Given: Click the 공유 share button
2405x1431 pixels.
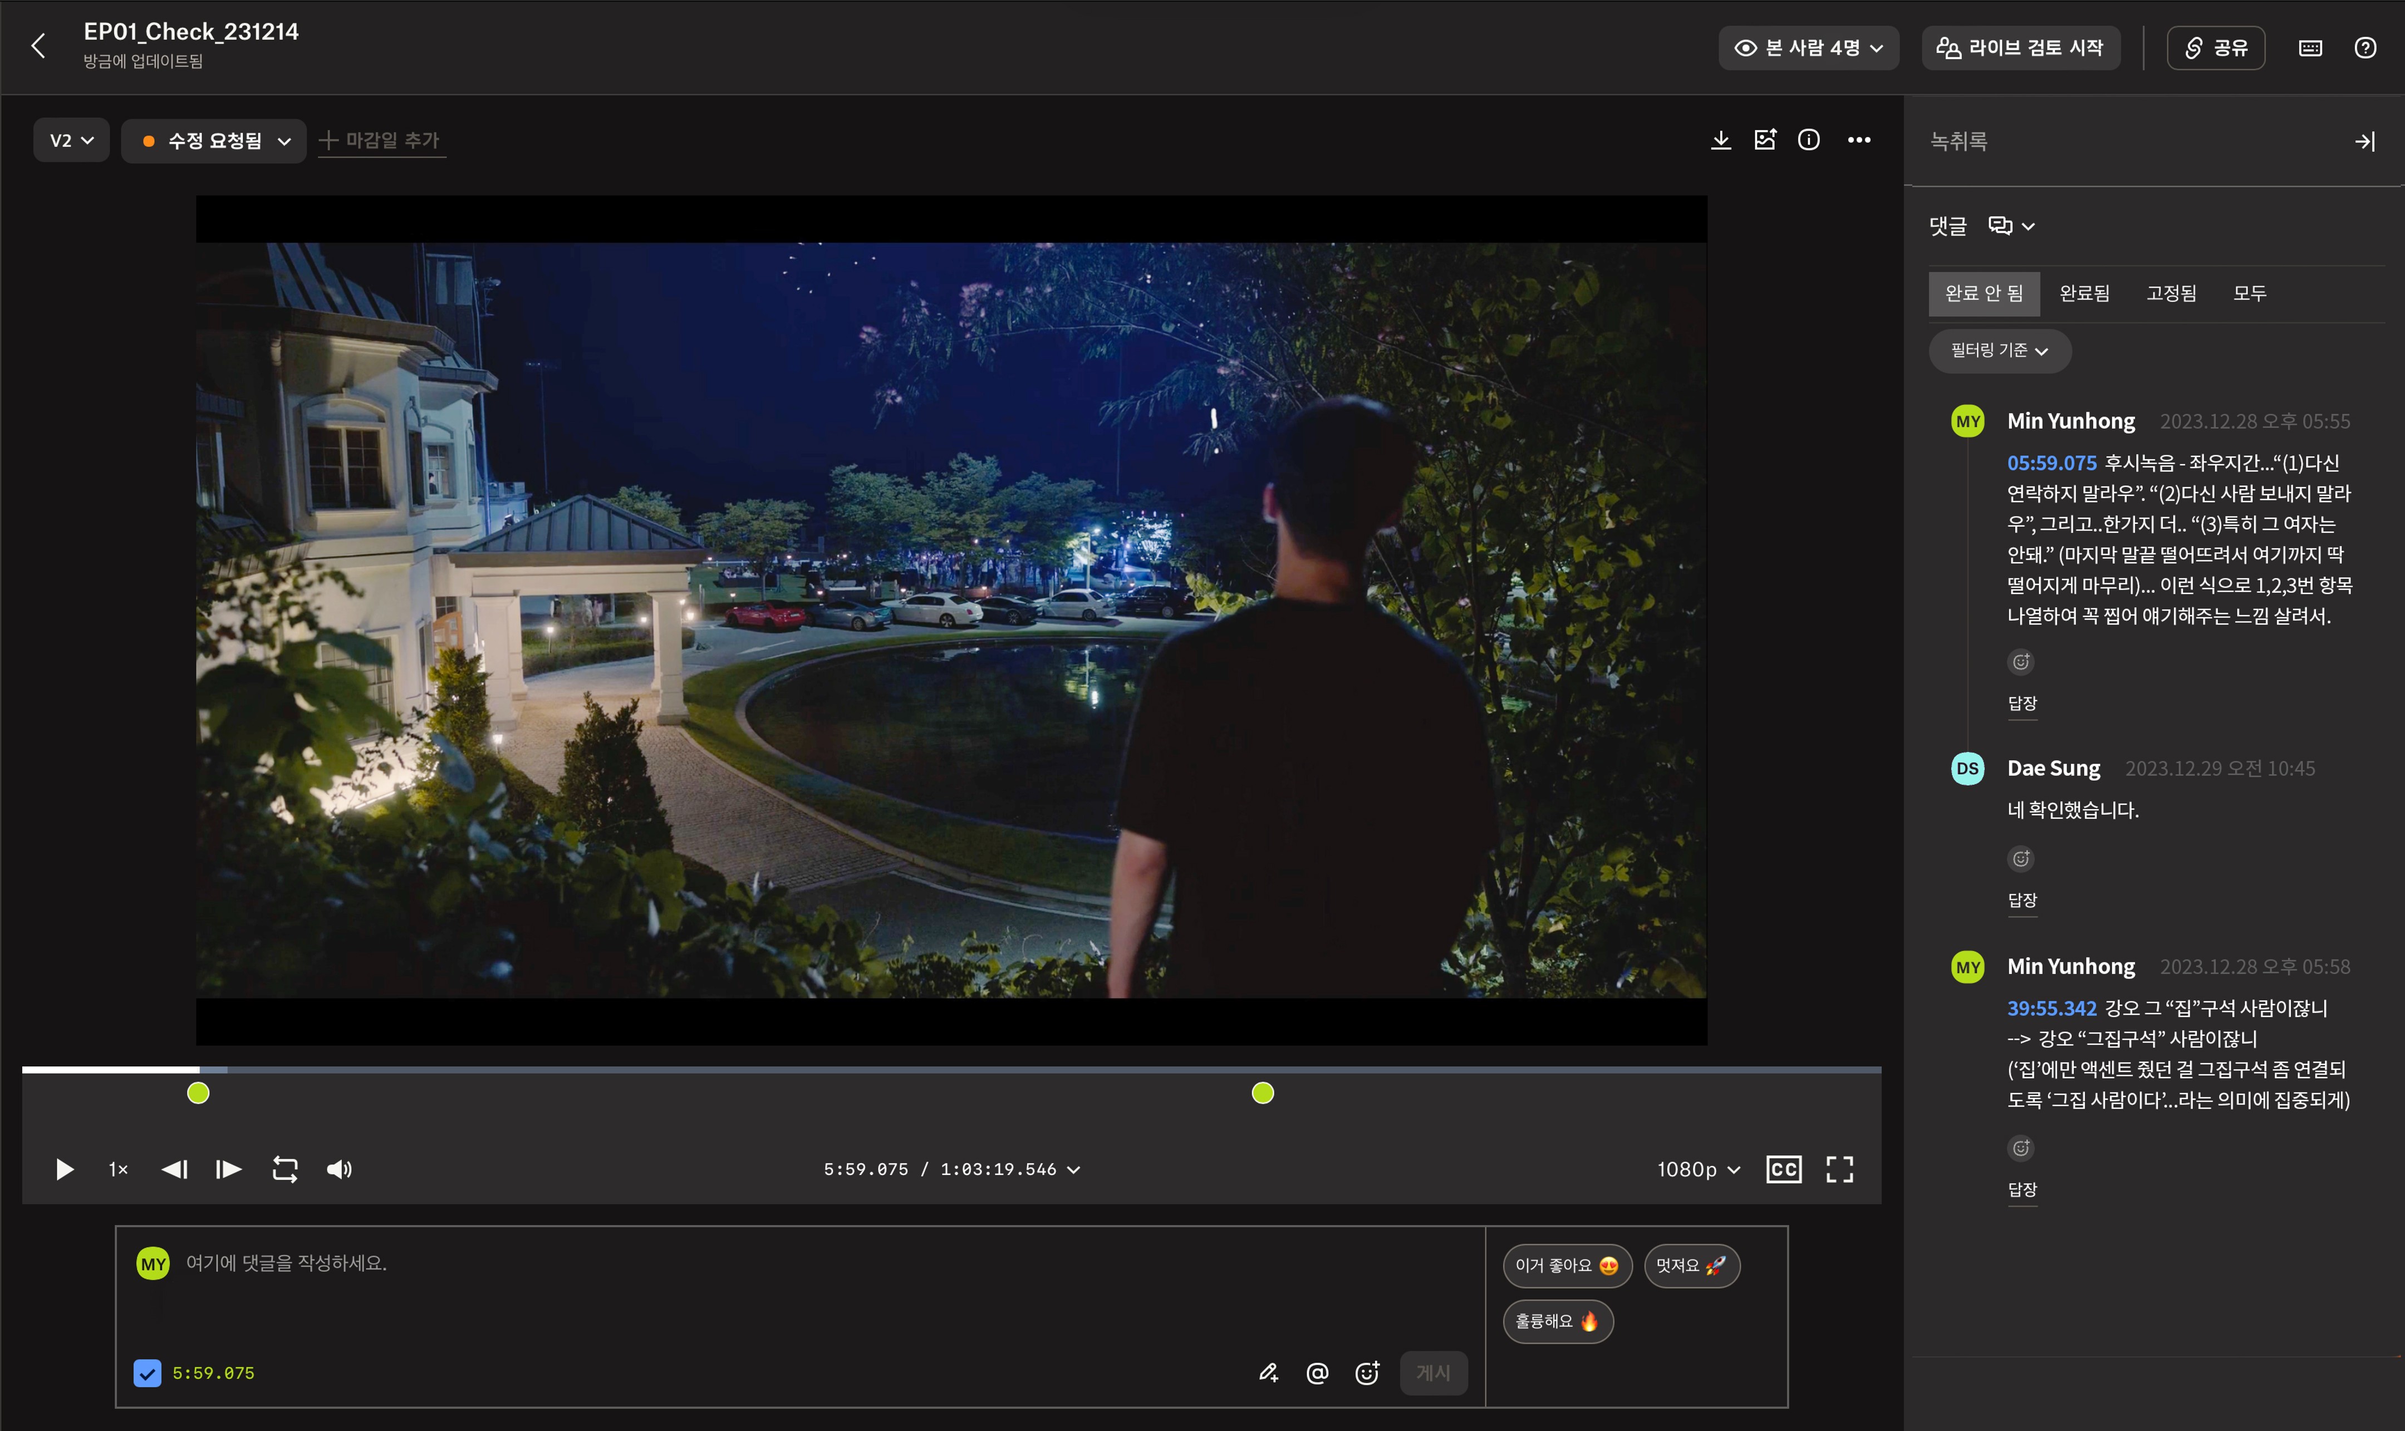Looking at the screenshot, I should pyautogui.click(x=2215, y=48).
